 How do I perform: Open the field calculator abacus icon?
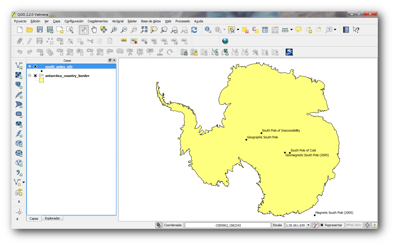[x=275, y=29]
